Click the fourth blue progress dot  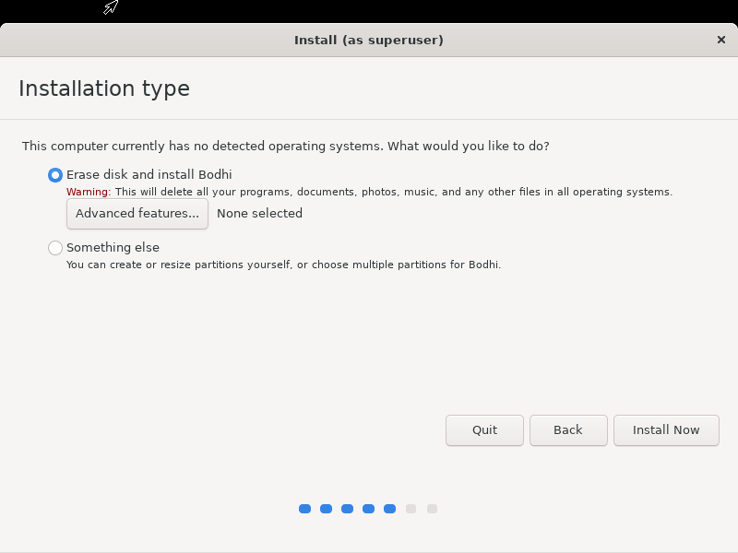[368, 509]
